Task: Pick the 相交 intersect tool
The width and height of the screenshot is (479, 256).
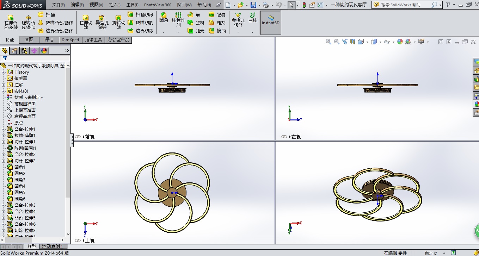Action: click(217, 23)
